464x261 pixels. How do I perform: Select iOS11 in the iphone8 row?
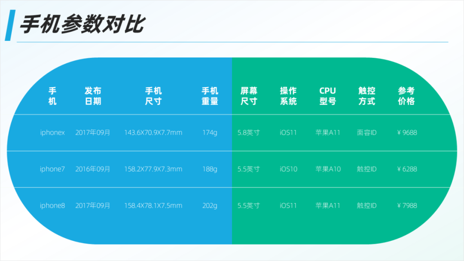[288, 206]
